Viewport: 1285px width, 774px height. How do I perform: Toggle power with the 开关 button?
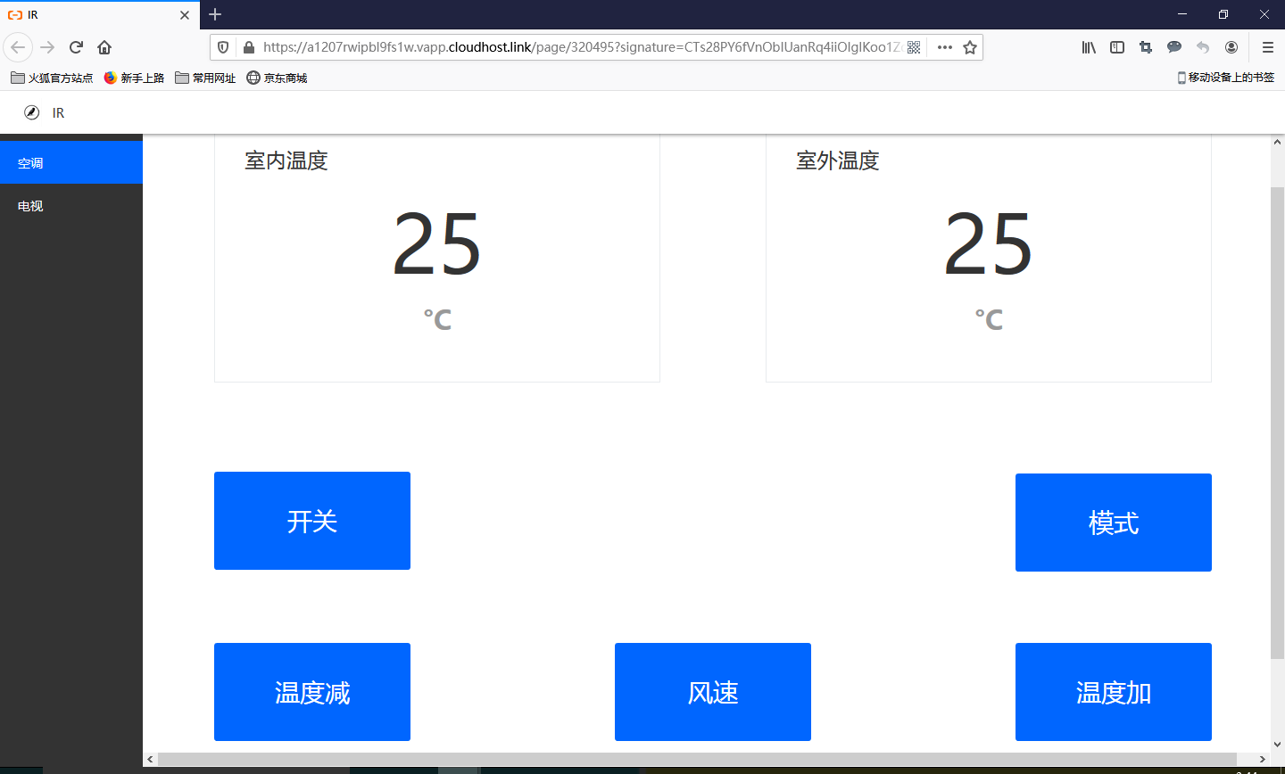click(x=312, y=521)
